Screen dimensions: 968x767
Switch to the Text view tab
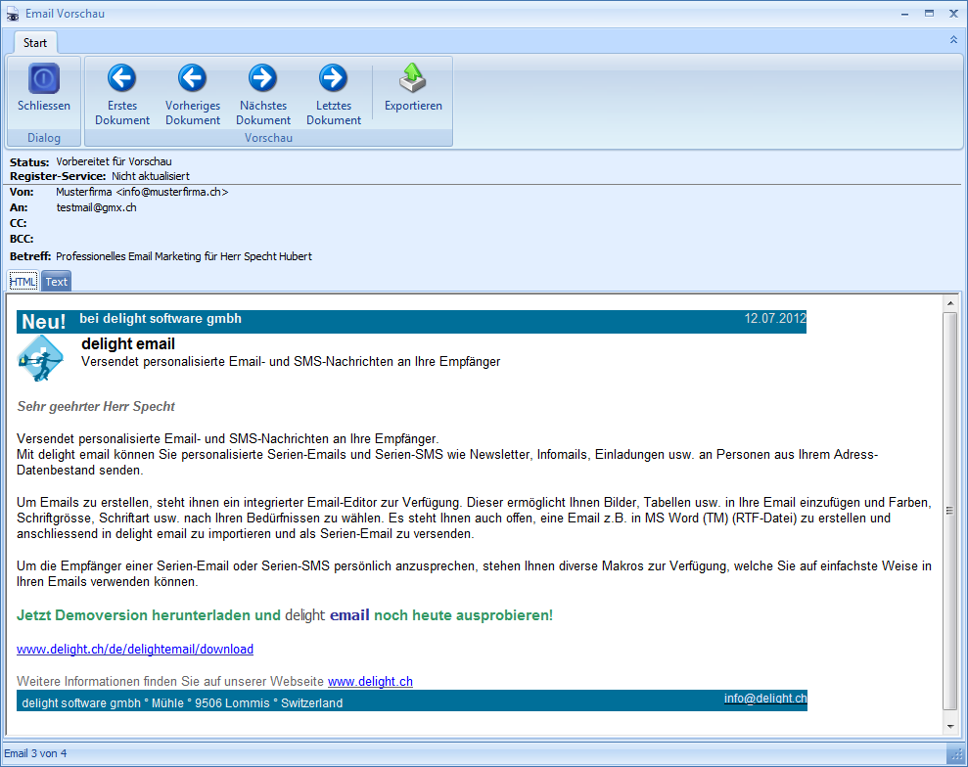point(56,281)
